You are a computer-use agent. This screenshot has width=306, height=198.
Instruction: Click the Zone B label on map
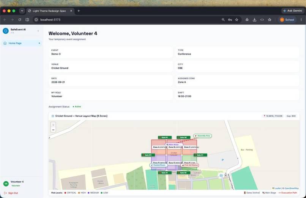pos(175,147)
